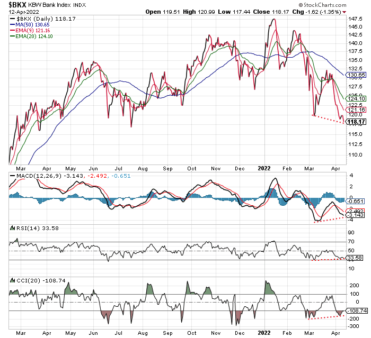Click the High 120.99 value
This screenshot has width=371, height=338.
[199, 12]
